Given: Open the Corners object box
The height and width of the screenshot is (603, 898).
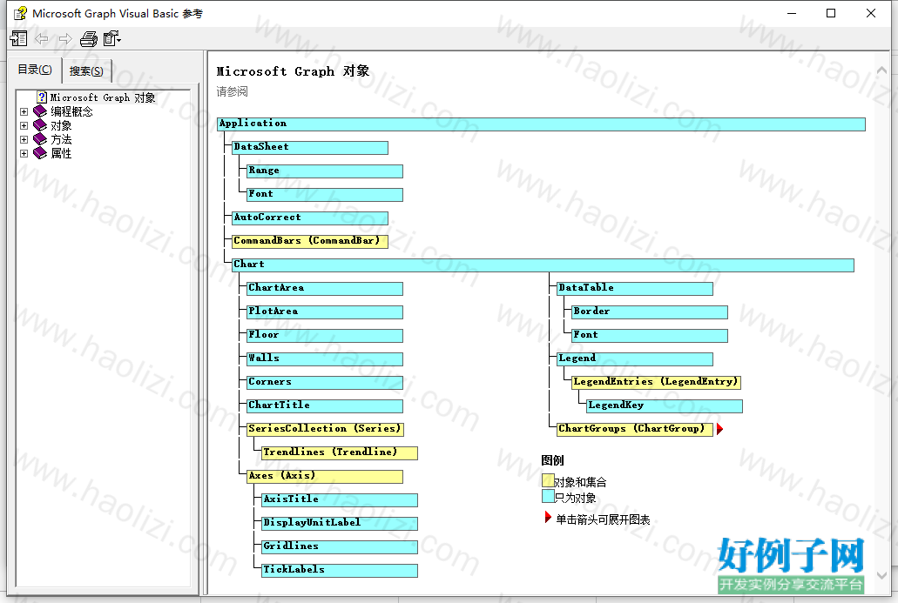Looking at the screenshot, I should point(325,382).
